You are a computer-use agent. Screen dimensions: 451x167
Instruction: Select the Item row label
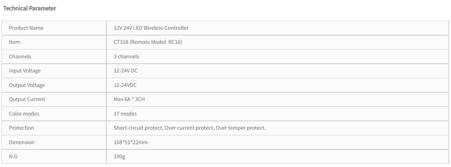pos(14,42)
